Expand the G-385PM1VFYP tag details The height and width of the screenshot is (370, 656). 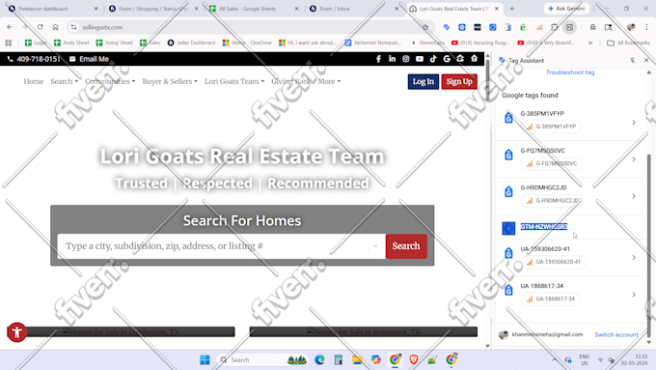tap(634, 123)
